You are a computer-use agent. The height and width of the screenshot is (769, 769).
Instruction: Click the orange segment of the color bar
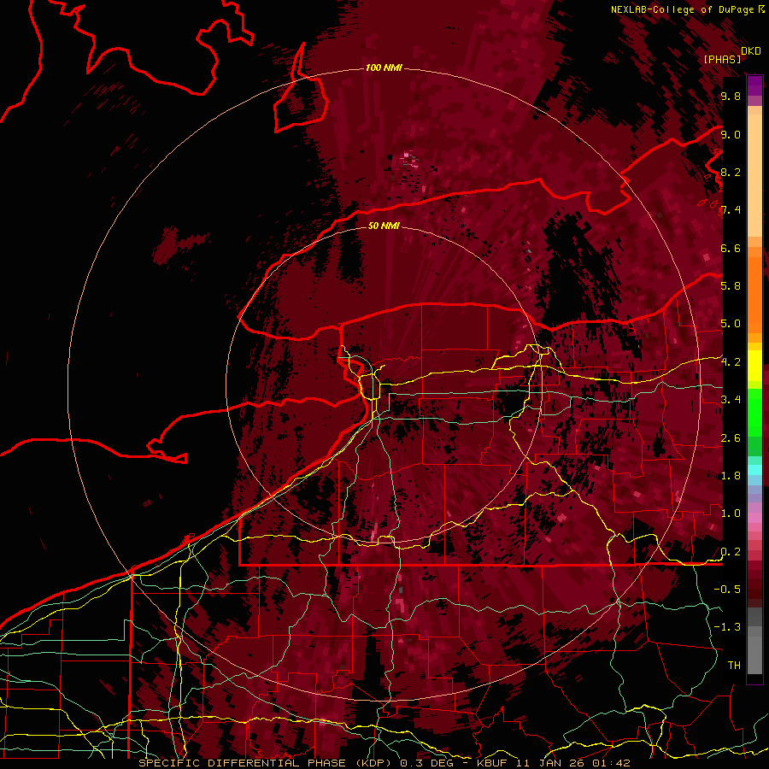[x=754, y=294]
